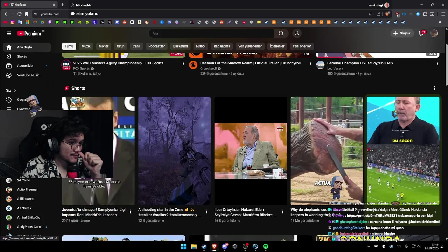Open the YouTube hamburger guide menu
This screenshot has height=252, width=448.
[9, 33]
